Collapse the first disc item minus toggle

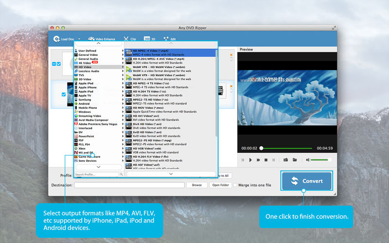54,64
